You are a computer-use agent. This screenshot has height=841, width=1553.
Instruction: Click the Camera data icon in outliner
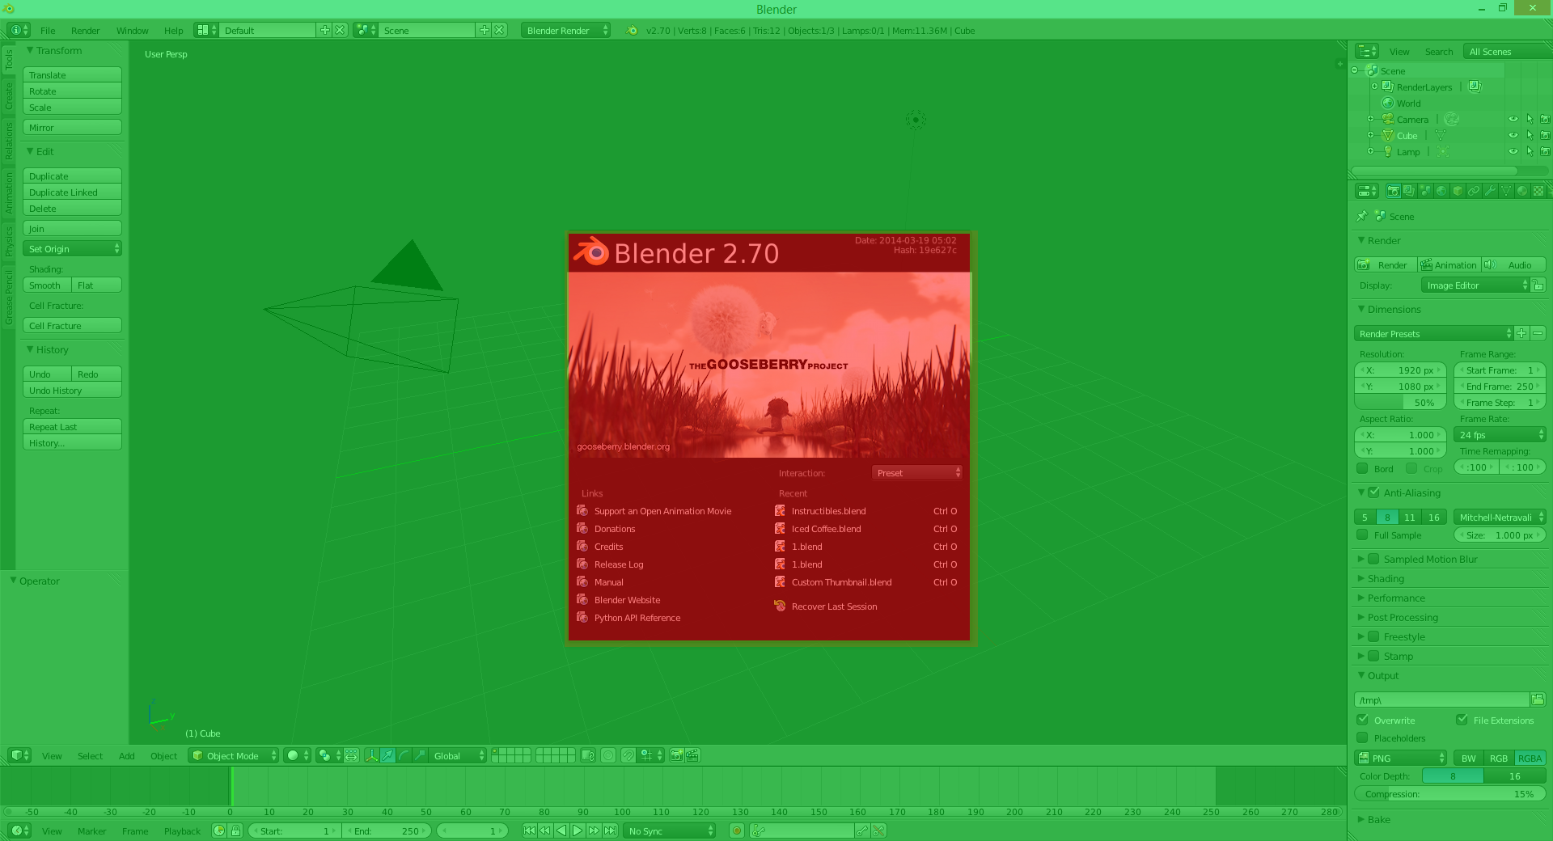coord(1452,119)
